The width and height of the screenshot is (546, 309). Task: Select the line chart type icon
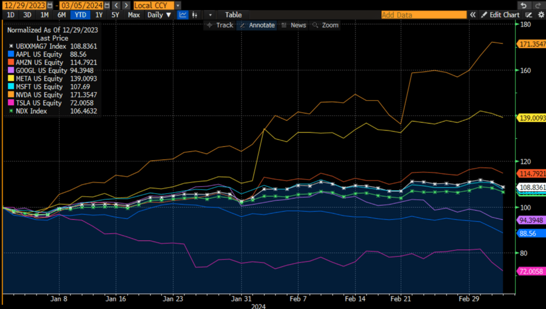click(x=183, y=15)
